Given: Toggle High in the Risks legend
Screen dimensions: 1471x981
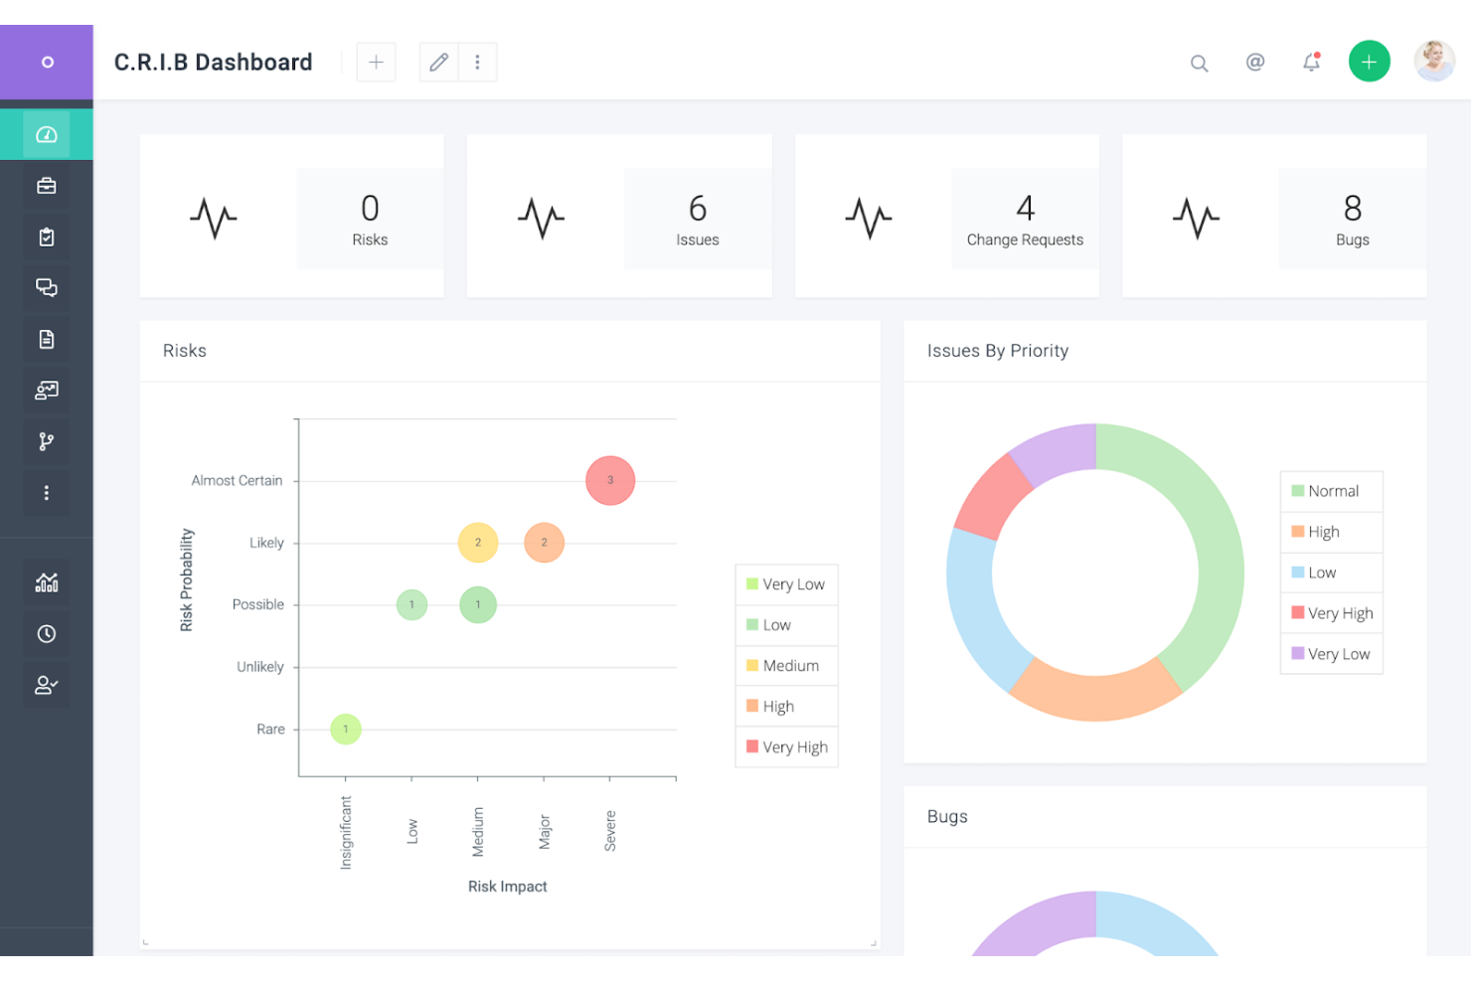Looking at the screenshot, I should [x=786, y=707].
